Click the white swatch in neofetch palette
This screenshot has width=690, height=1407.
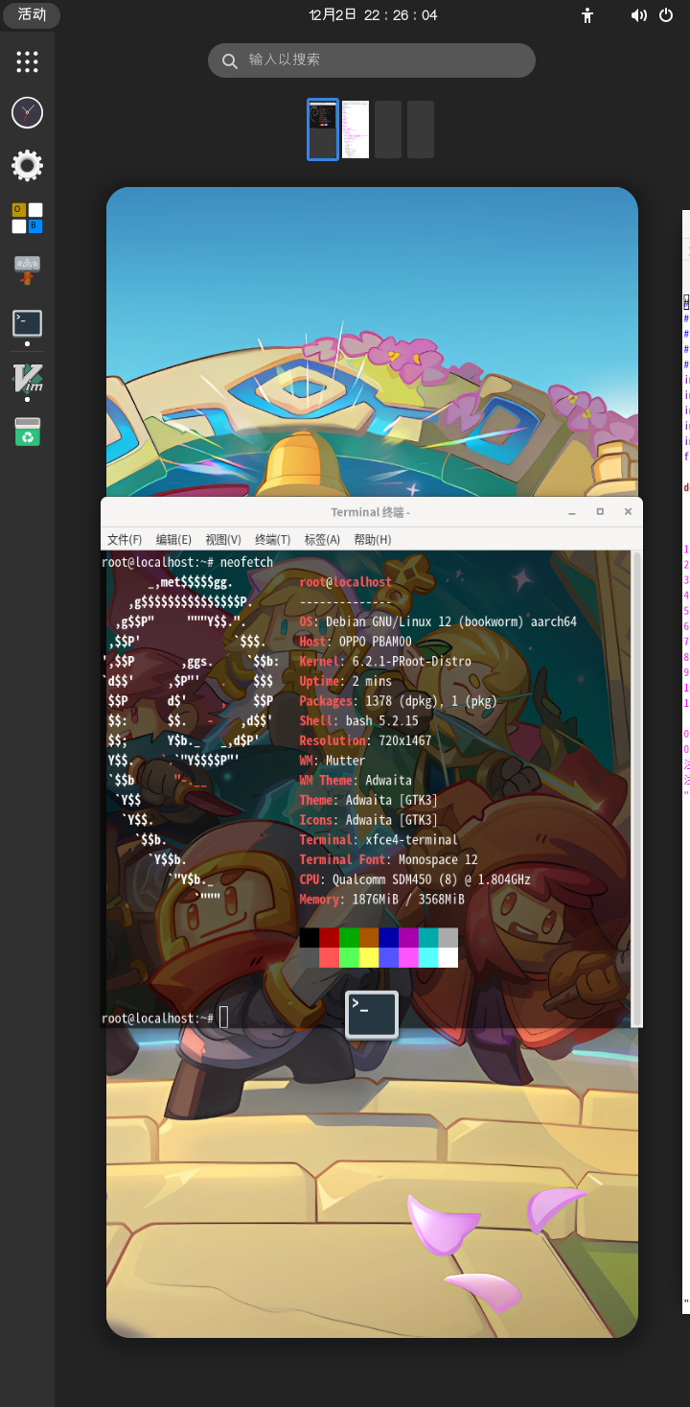tap(448, 957)
